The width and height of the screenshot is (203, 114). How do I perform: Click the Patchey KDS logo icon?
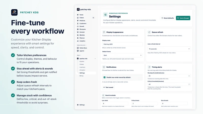14,12
